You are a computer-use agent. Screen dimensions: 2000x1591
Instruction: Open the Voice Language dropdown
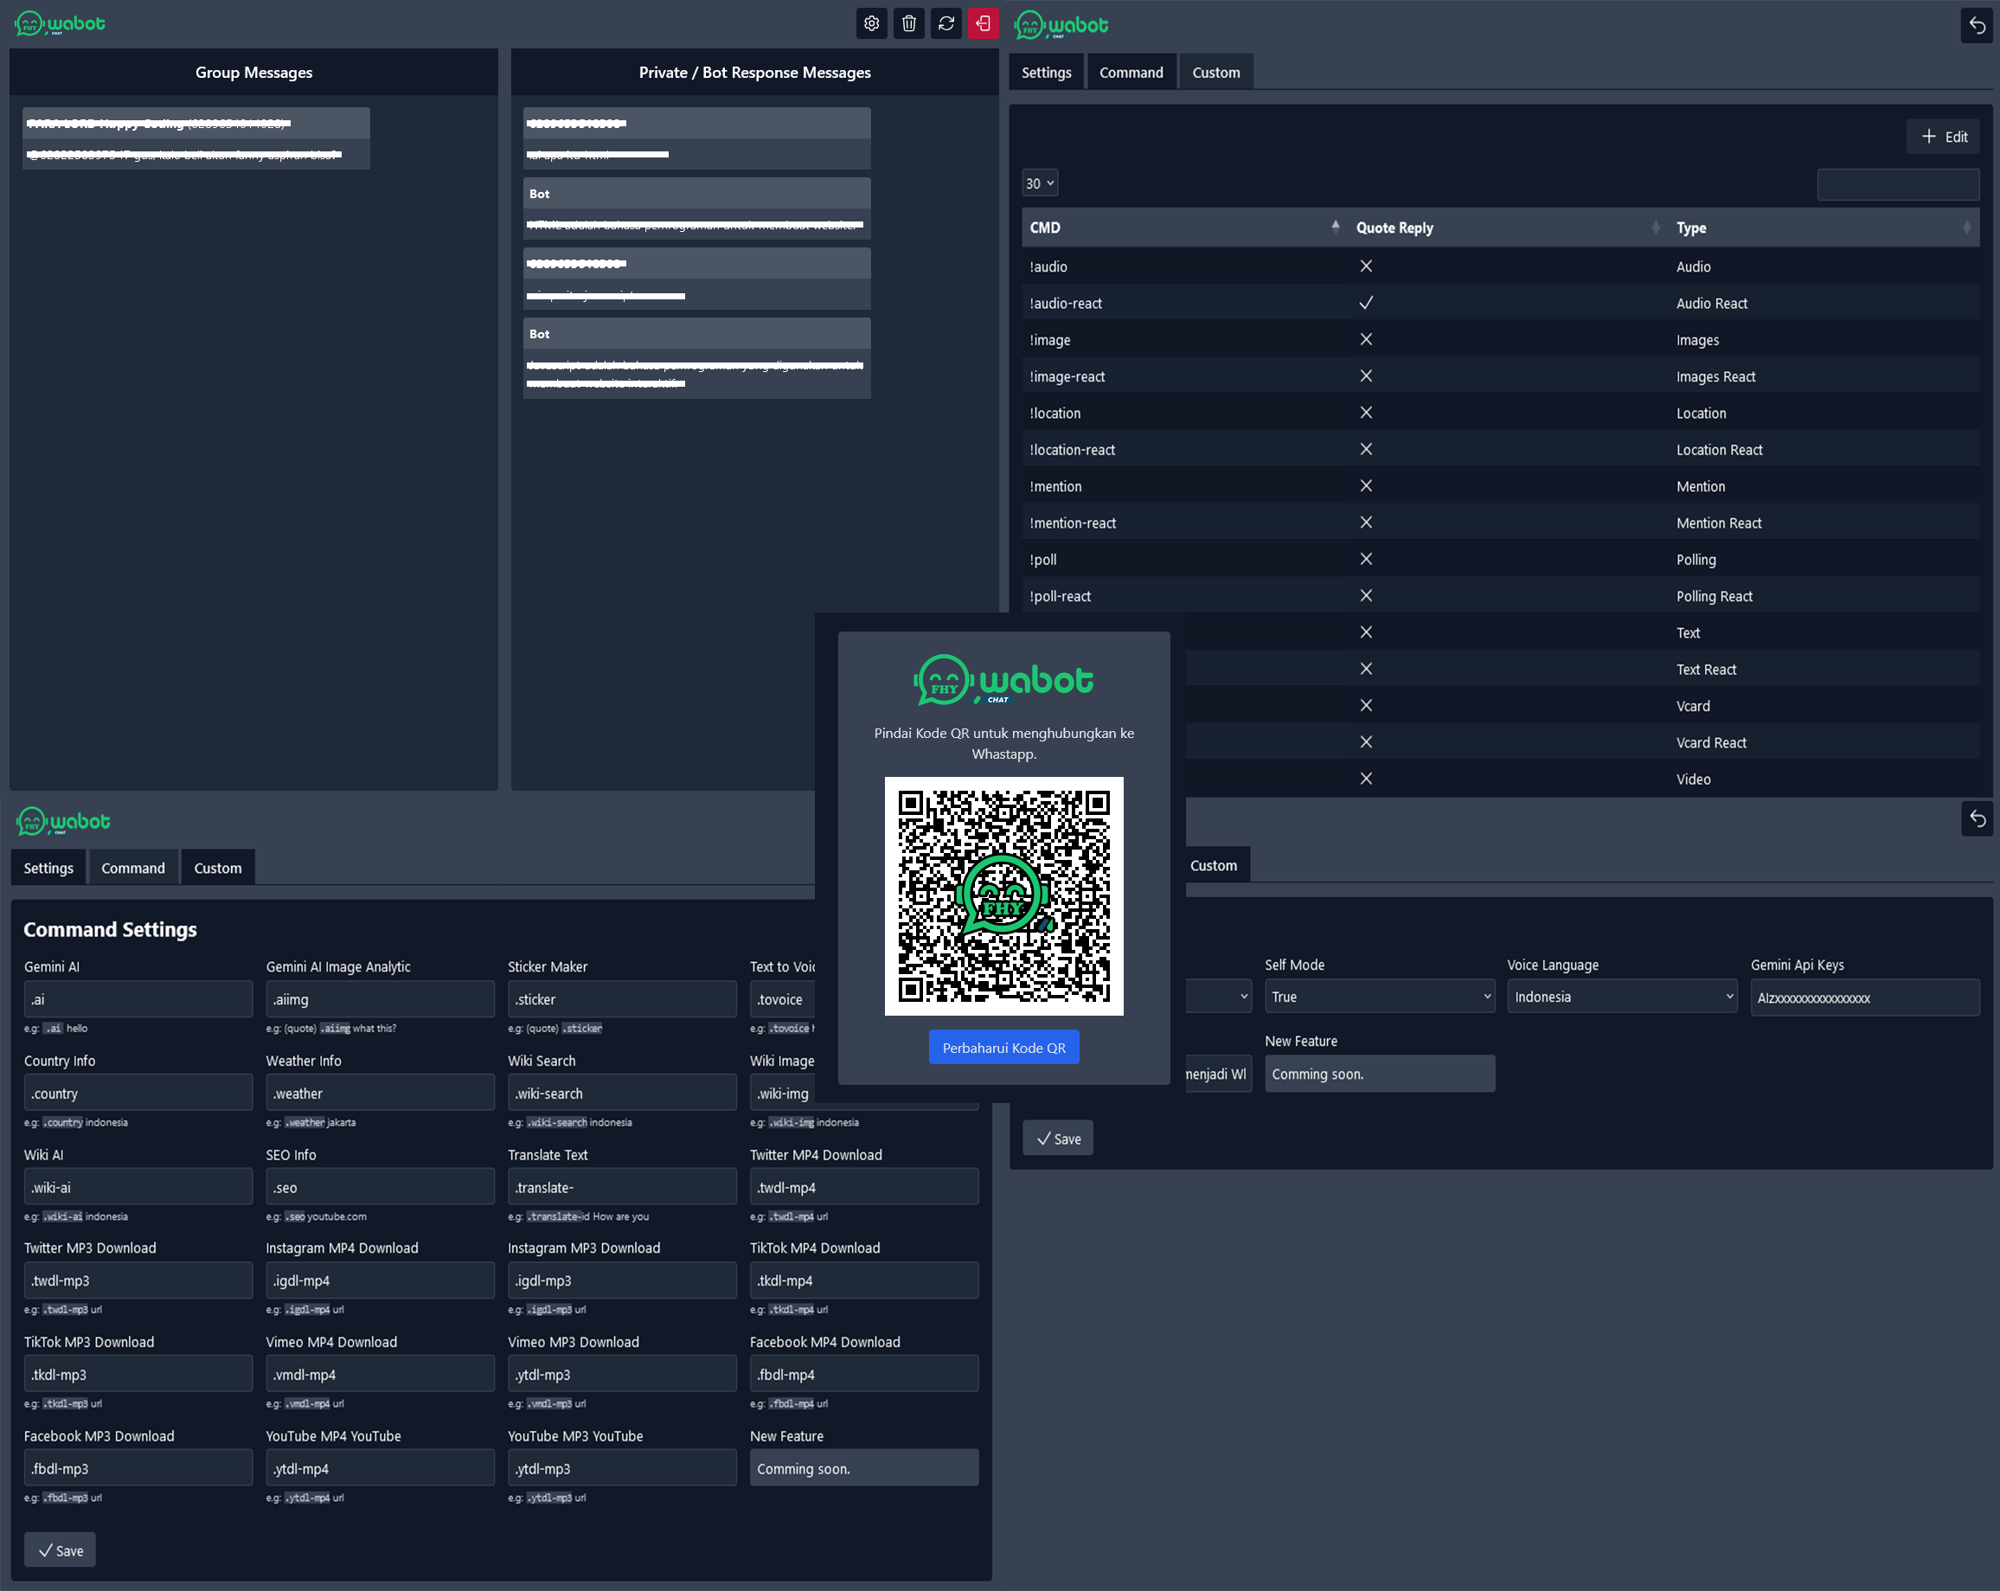point(1621,997)
